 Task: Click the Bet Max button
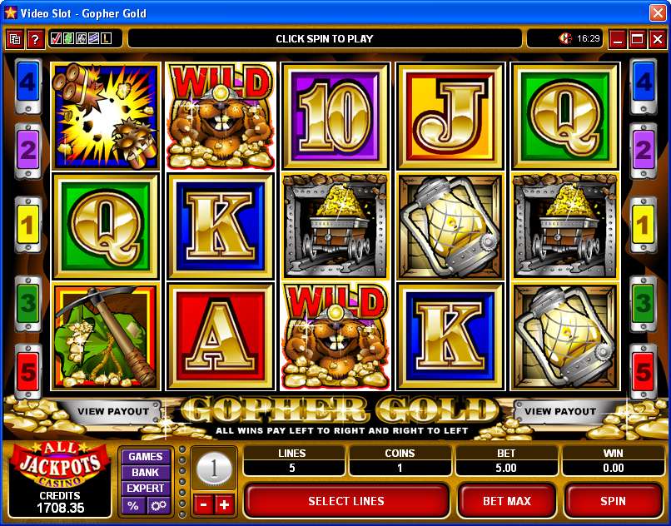coord(507,501)
